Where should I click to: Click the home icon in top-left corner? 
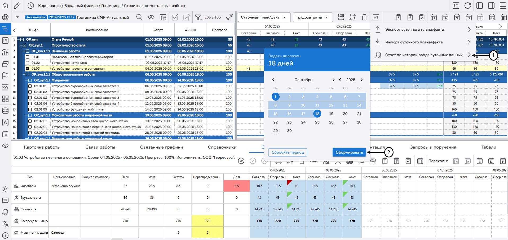coord(5,6)
